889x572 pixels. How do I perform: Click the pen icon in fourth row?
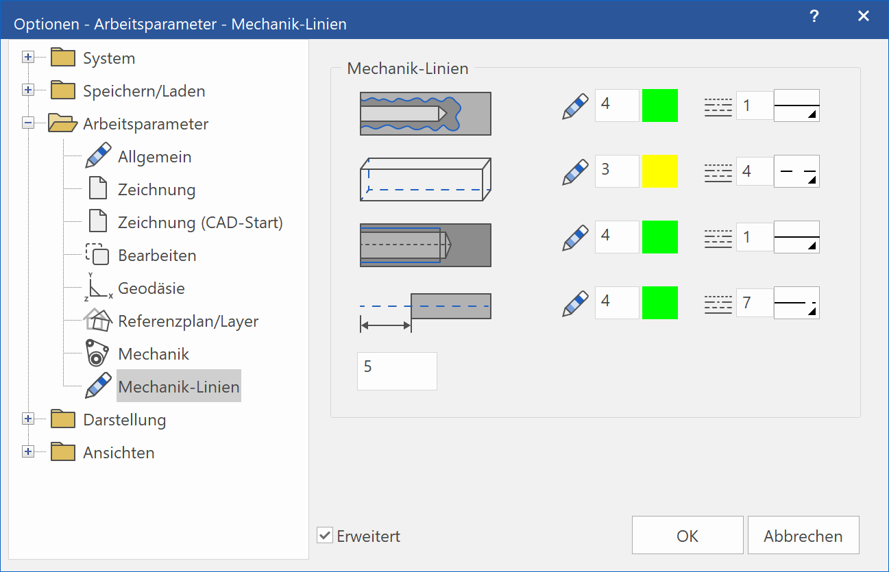click(x=576, y=303)
